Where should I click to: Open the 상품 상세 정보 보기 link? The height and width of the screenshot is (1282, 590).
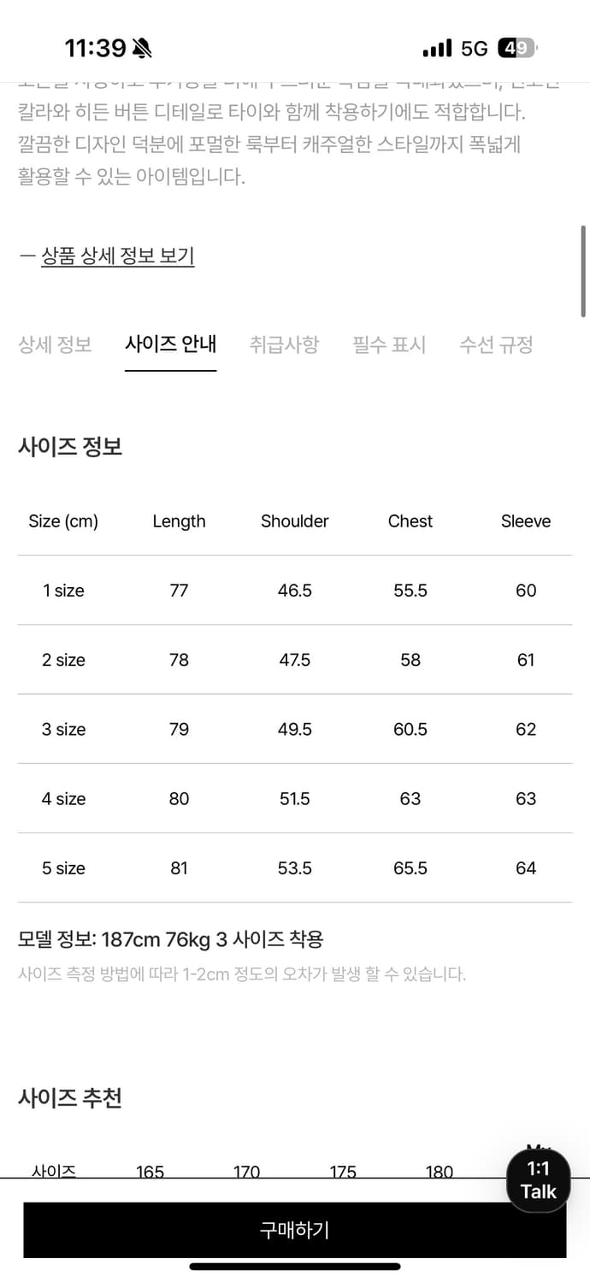point(118,256)
